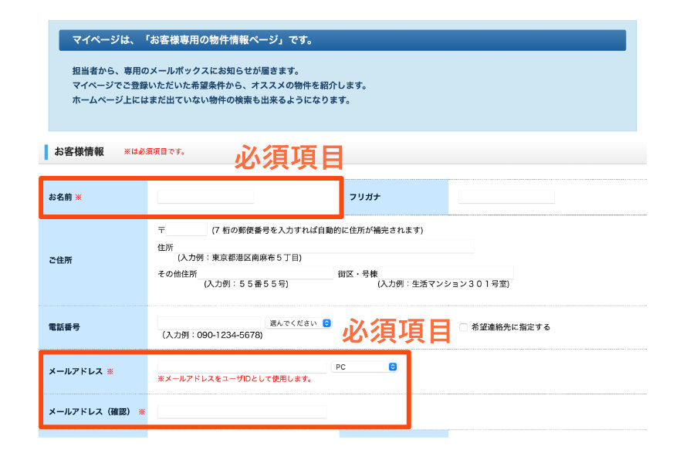The image size is (683, 463).
Task: Open the PC mail type dropdown
Action: [364, 367]
